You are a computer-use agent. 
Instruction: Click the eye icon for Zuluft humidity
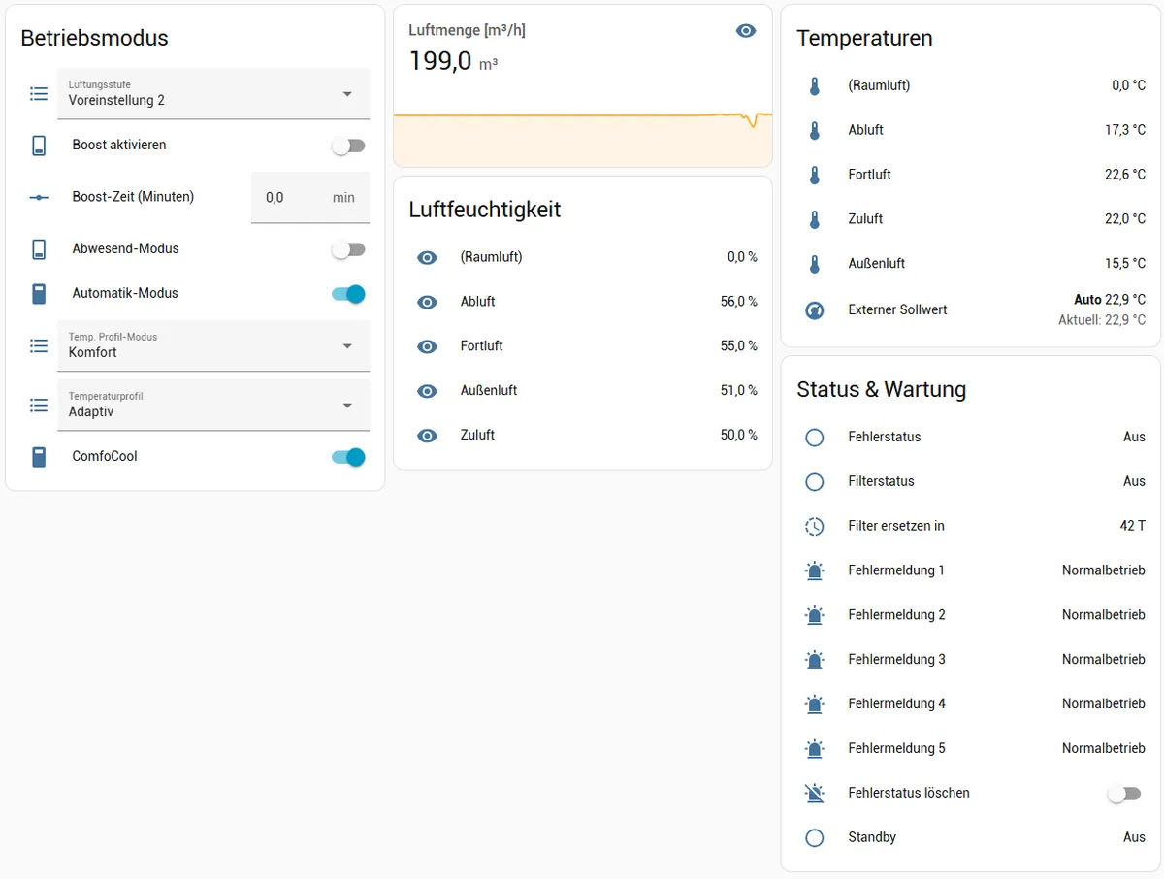(427, 436)
